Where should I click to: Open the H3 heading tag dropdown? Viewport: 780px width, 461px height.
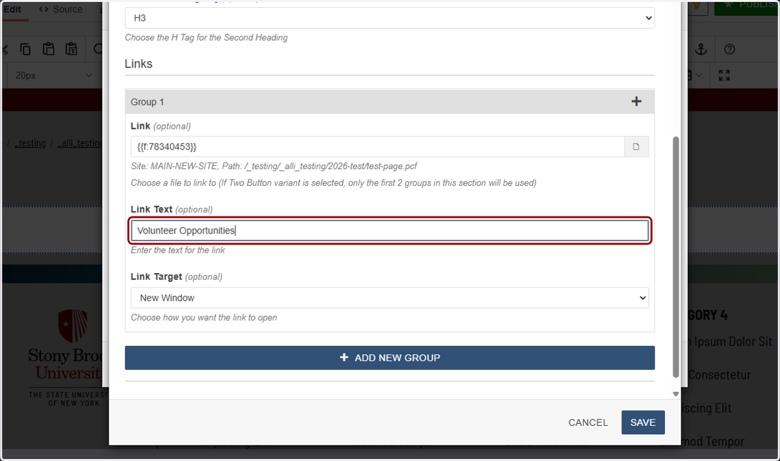389,18
